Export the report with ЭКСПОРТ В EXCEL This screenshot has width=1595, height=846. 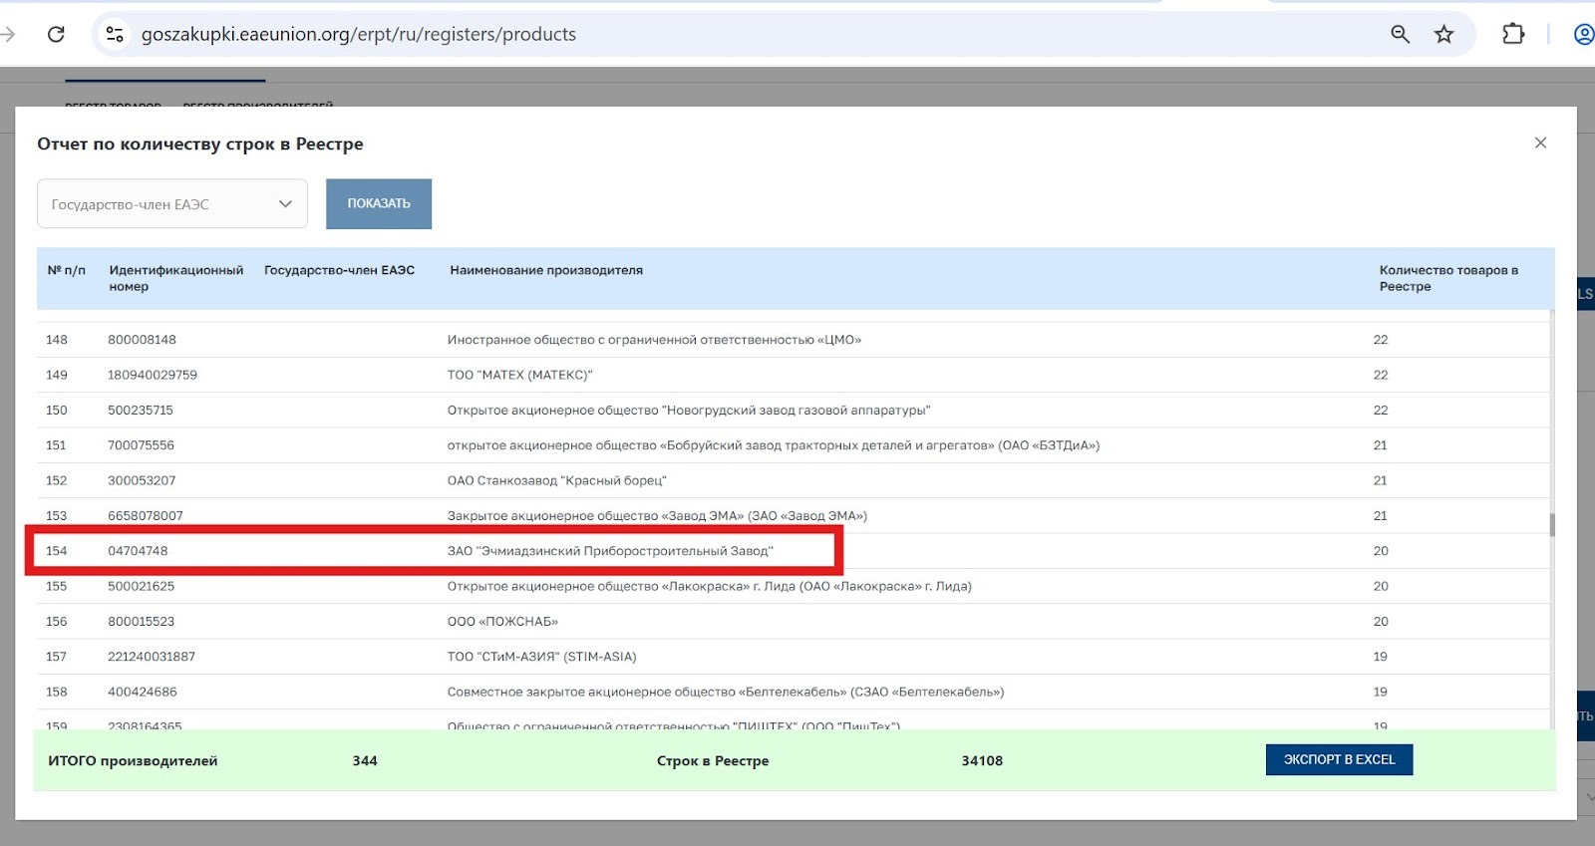pos(1339,759)
